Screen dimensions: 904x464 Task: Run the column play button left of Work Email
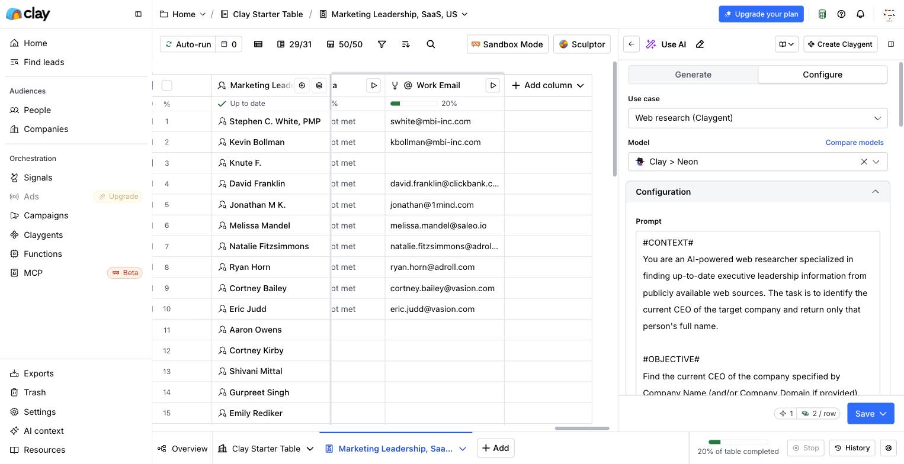pos(374,85)
